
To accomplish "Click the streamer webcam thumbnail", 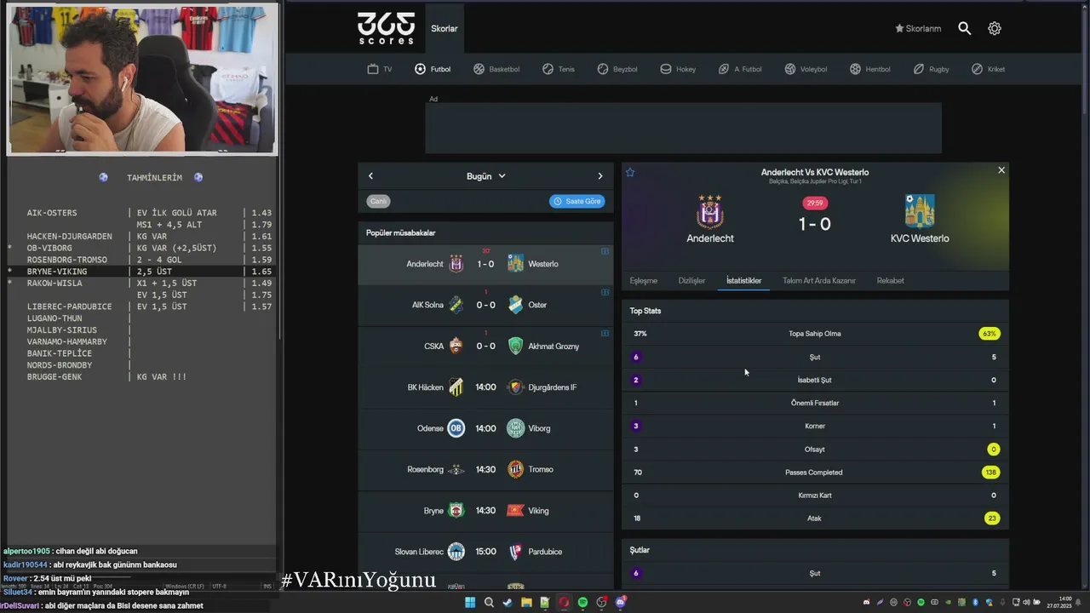I will (142, 79).
